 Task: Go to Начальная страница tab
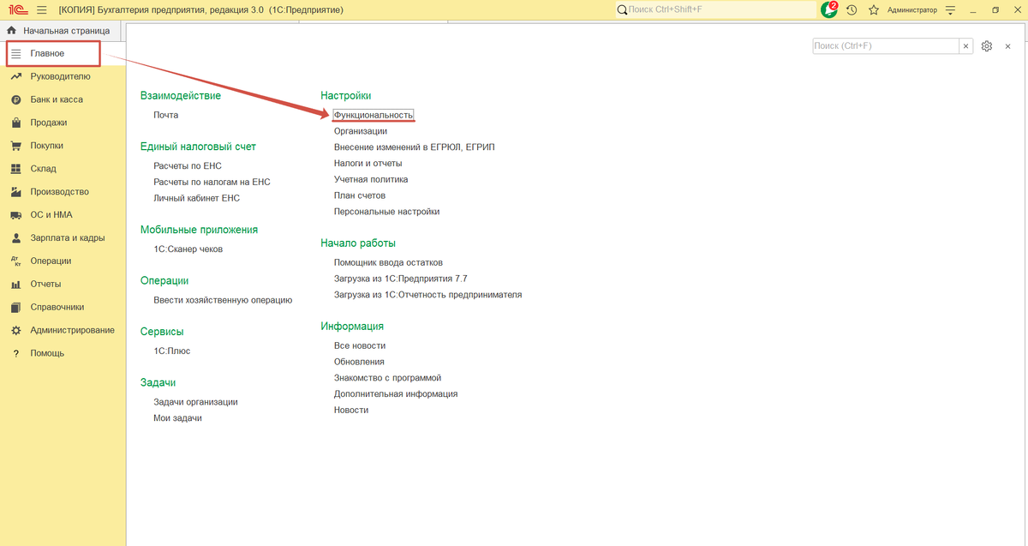point(66,30)
